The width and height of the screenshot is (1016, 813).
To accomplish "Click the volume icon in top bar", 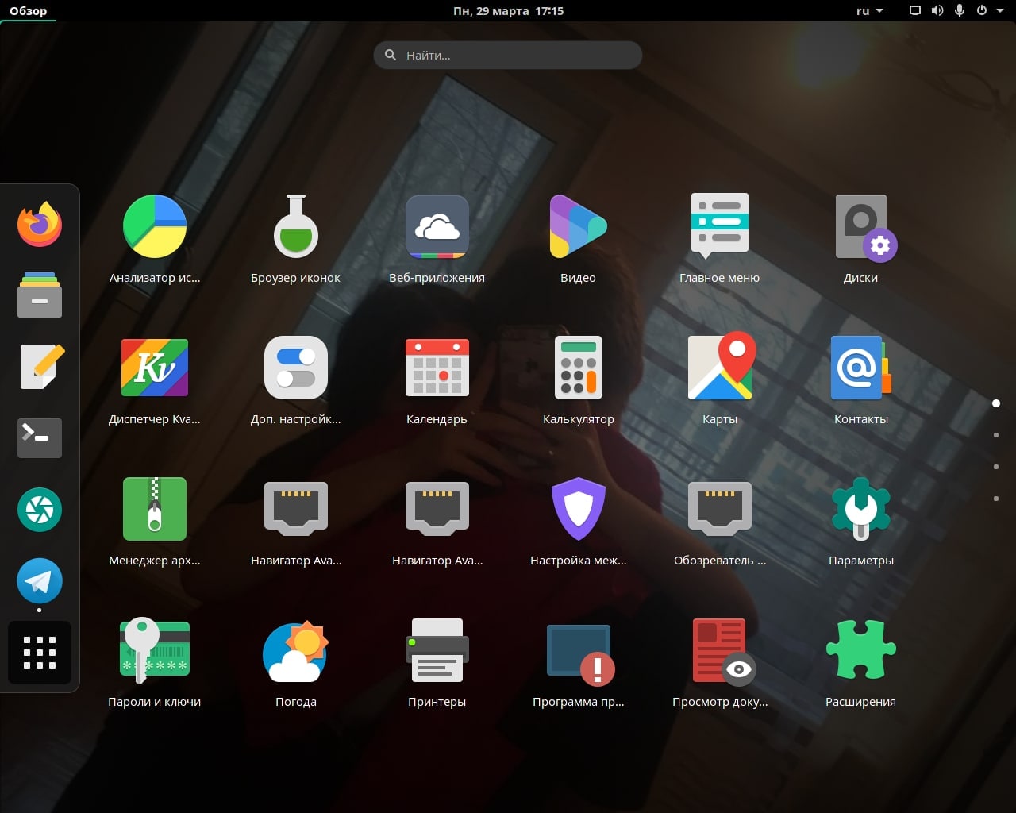I will click(x=937, y=10).
